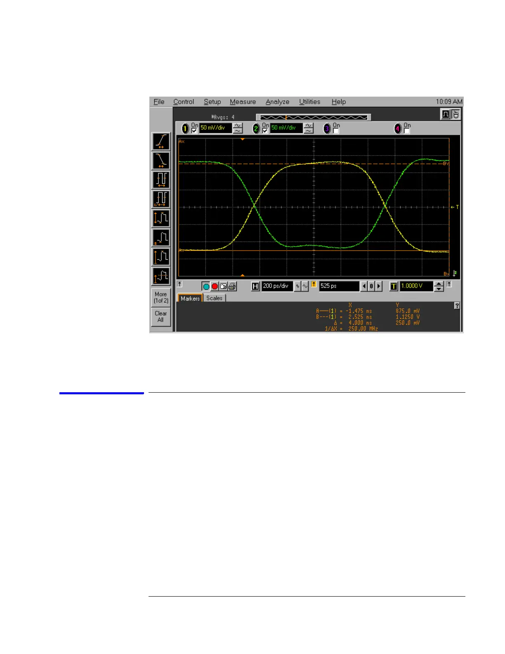The image size is (505, 654).
Task: Uncheck the channel 1 On checkbox
Action: pyautogui.click(x=194, y=131)
